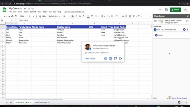Open the font size 12 dropdown
190x107 pixels.
[66, 16]
